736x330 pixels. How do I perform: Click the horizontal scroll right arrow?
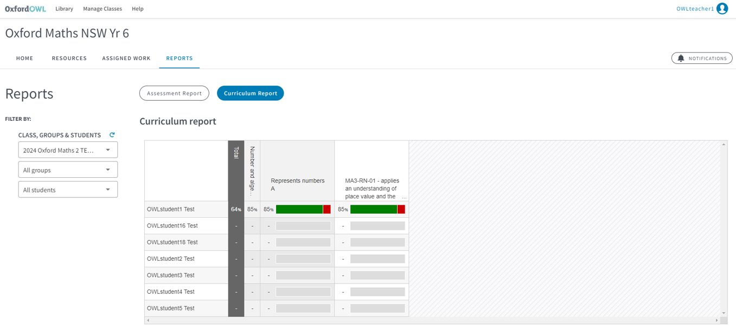[716, 320]
